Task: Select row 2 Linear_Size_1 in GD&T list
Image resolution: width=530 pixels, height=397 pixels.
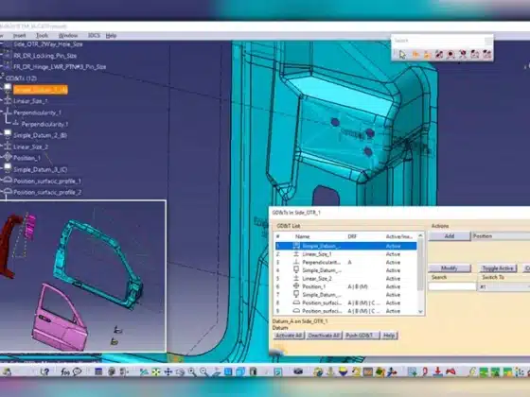Action: [x=345, y=254]
